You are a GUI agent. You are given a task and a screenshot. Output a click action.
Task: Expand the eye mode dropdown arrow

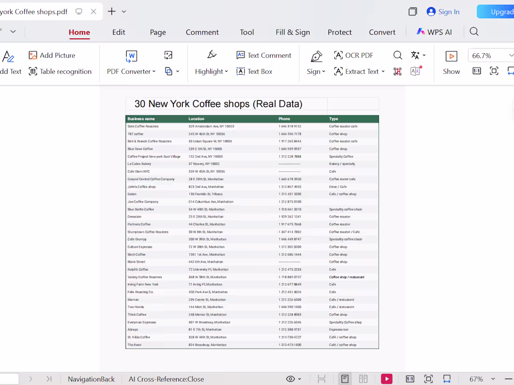pos(300,379)
